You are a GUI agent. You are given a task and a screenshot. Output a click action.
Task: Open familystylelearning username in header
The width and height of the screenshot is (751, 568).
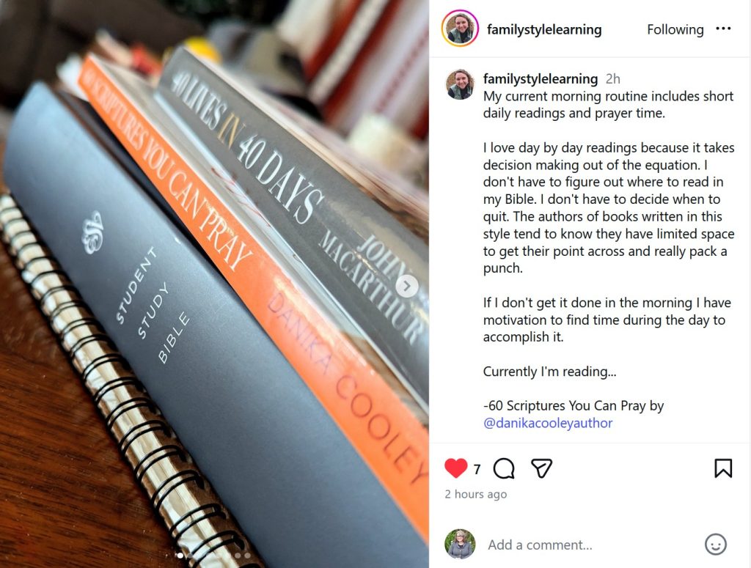click(544, 29)
